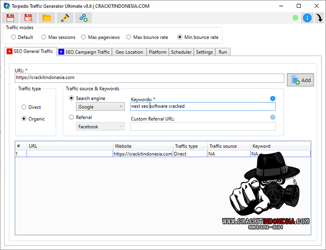Screen dimensions: 326x250
Task: Click the clear brush toolbar icon
Action: (65, 18)
